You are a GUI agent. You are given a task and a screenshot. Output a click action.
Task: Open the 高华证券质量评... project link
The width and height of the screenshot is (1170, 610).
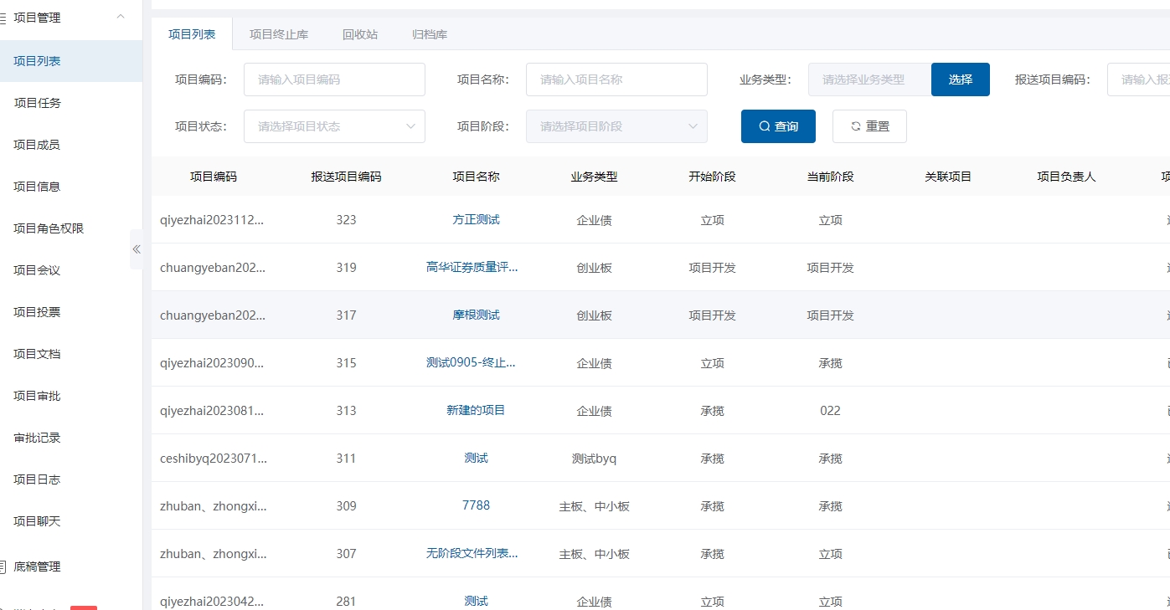(x=472, y=267)
